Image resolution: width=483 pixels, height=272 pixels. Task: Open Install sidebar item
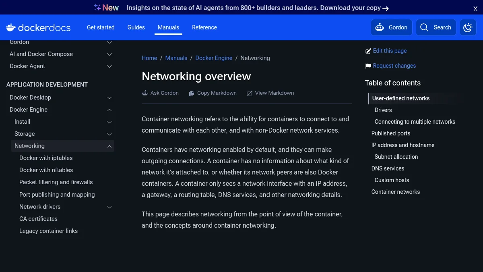click(22, 122)
